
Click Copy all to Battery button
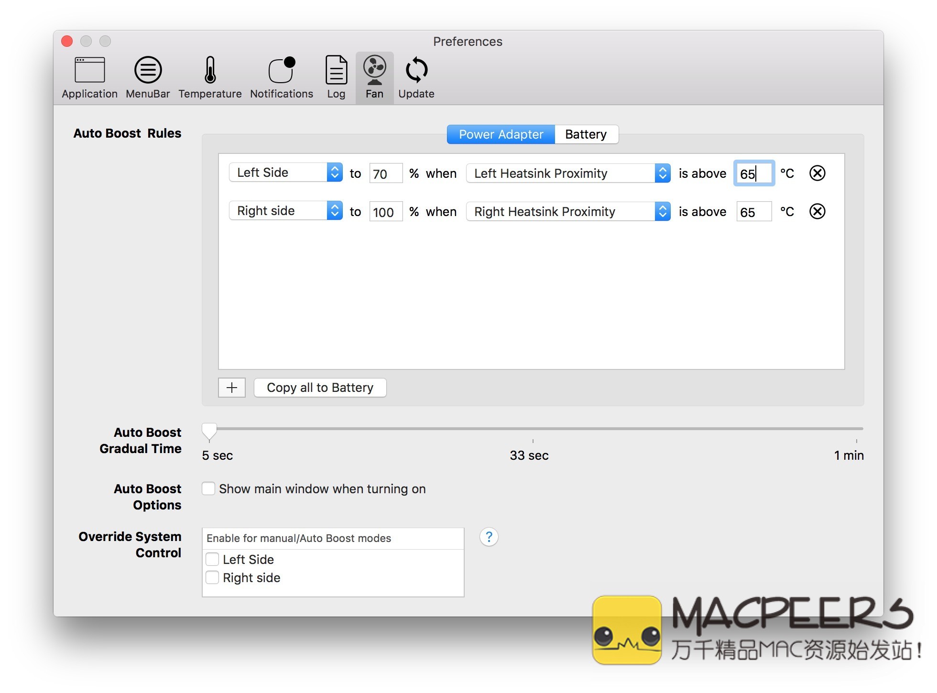[320, 388]
